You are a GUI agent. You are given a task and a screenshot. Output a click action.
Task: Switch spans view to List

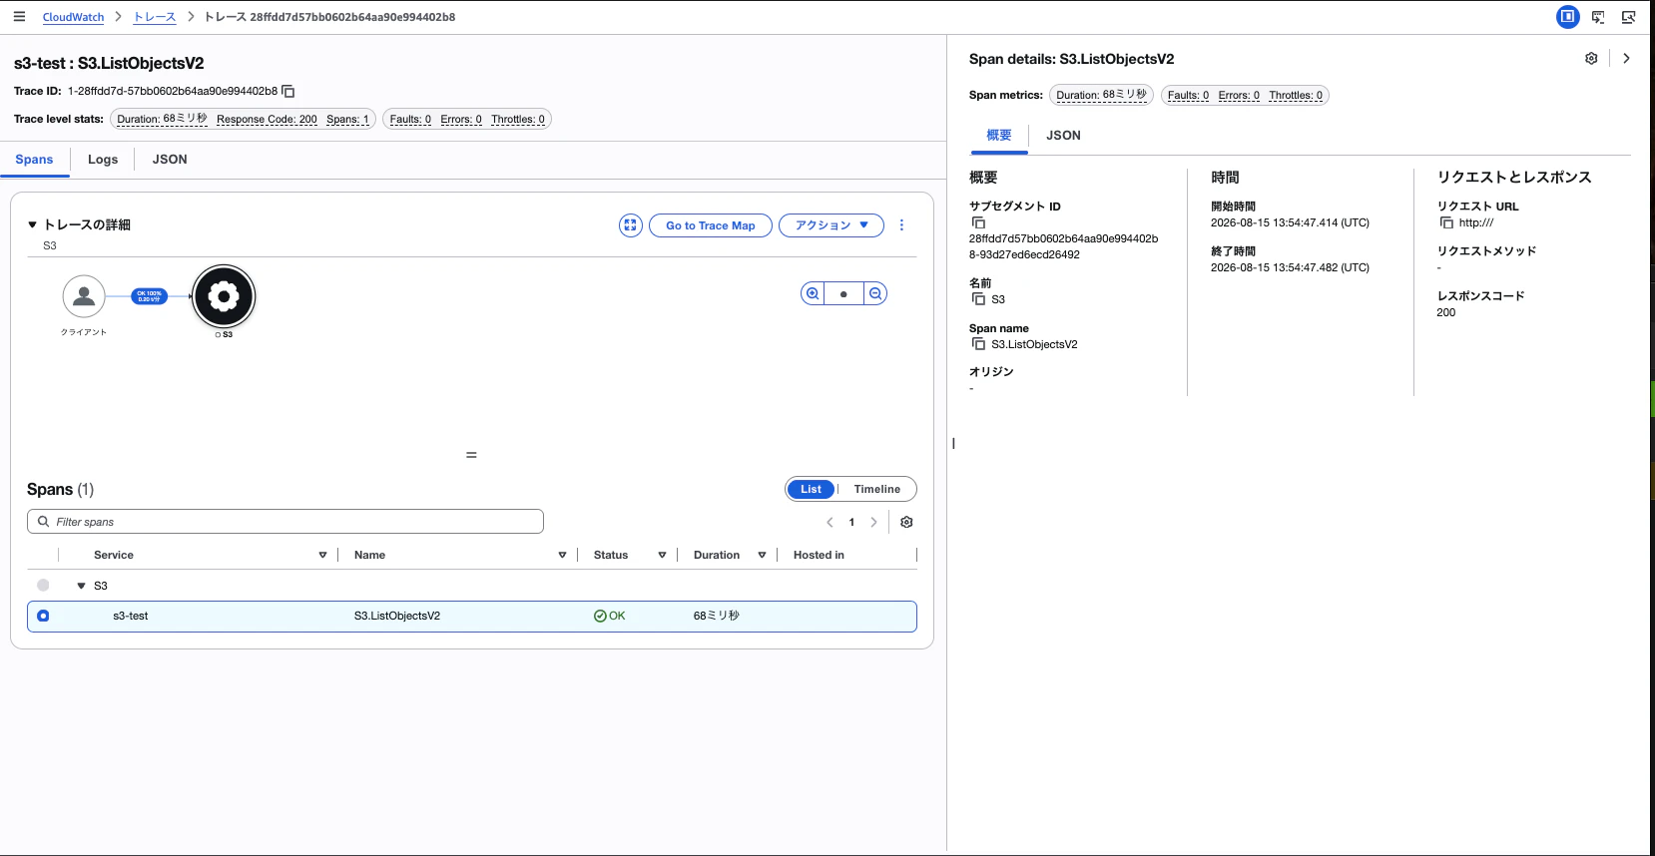[811, 489]
